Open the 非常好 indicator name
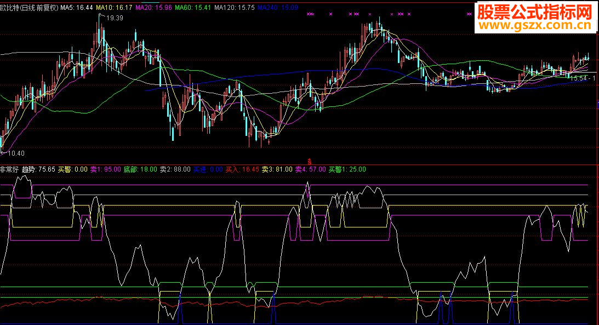The width and height of the screenshot is (599, 325). pos(9,169)
